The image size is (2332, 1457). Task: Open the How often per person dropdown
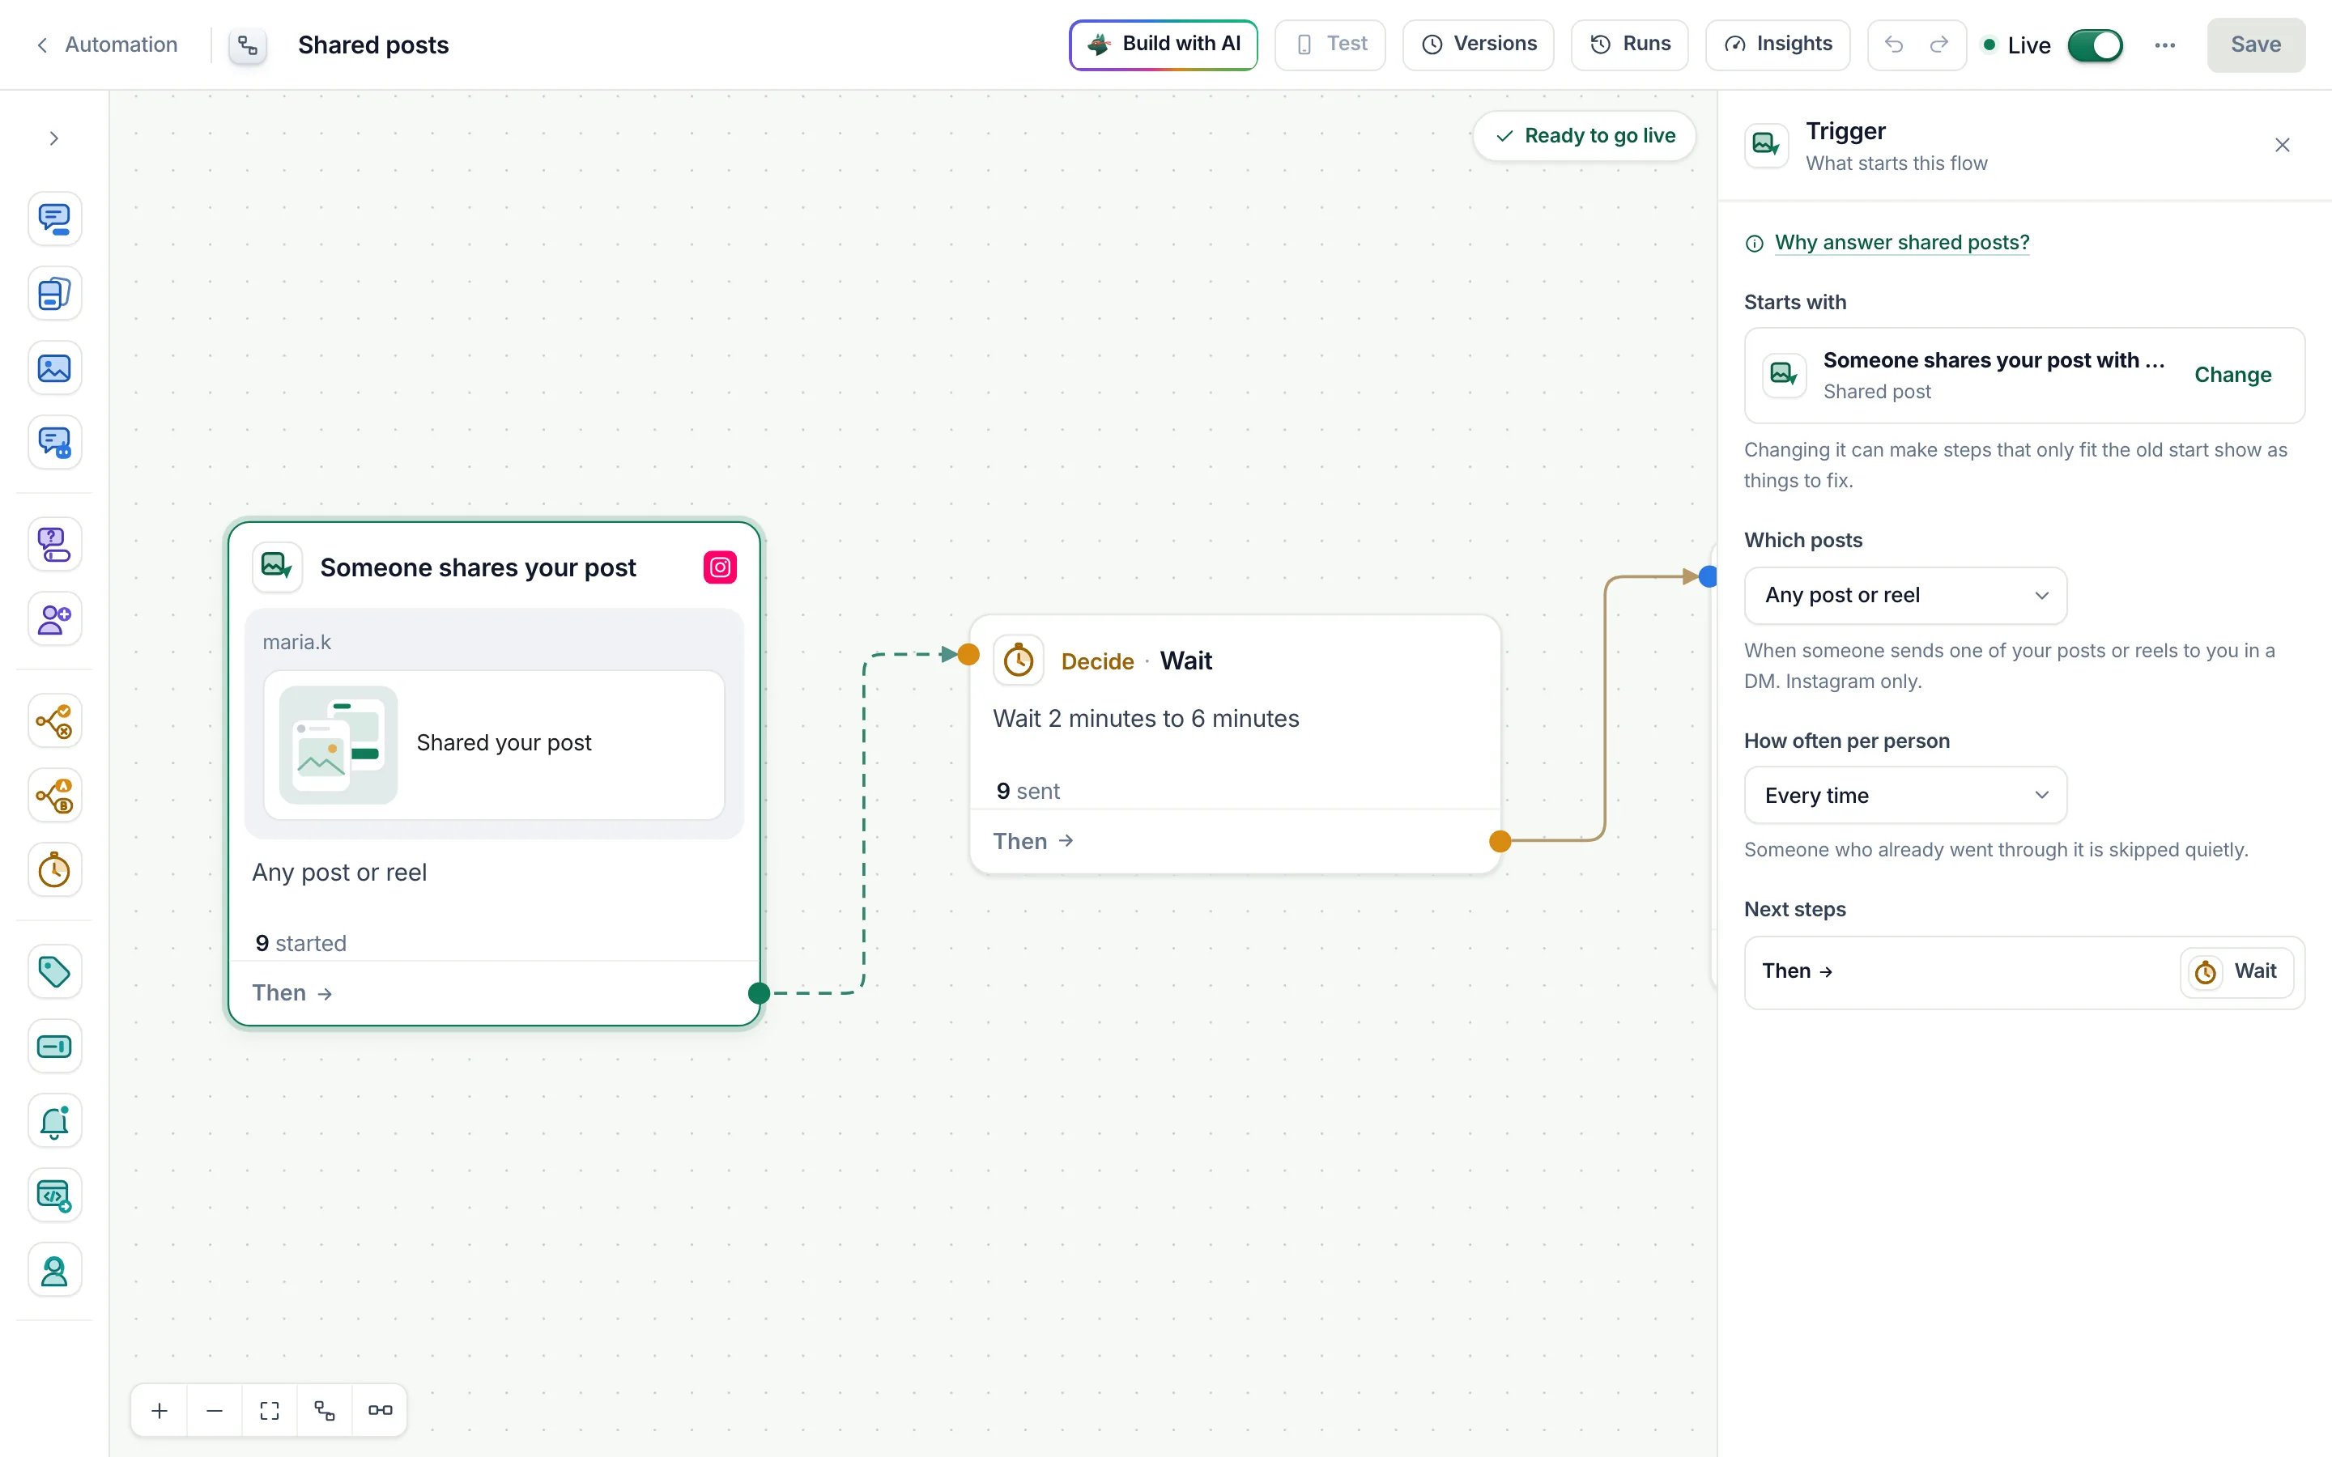pos(1905,795)
